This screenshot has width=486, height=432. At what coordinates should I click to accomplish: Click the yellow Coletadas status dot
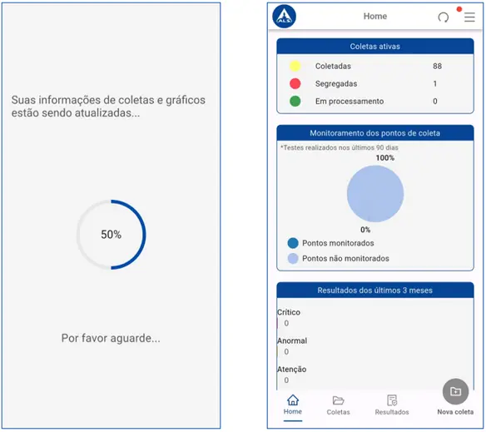pos(295,66)
